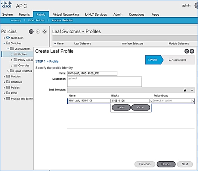The image size is (198, 171).
Task: Expand the Profiles tree node
Action: tap(12, 55)
